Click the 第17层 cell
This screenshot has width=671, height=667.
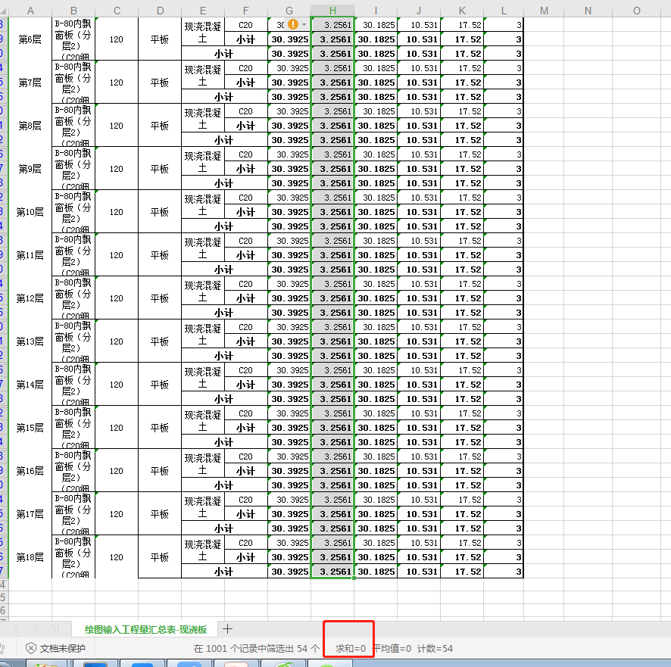pyautogui.click(x=30, y=514)
